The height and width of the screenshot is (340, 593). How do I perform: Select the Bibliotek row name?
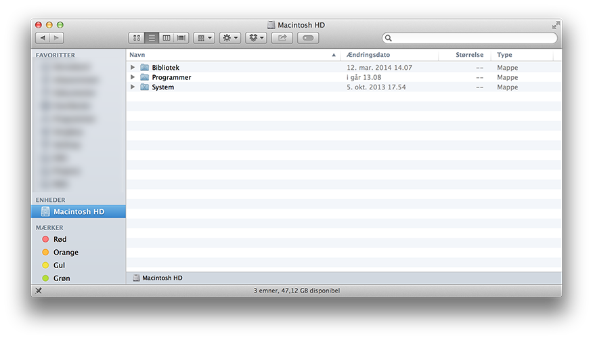pos(166,68)
